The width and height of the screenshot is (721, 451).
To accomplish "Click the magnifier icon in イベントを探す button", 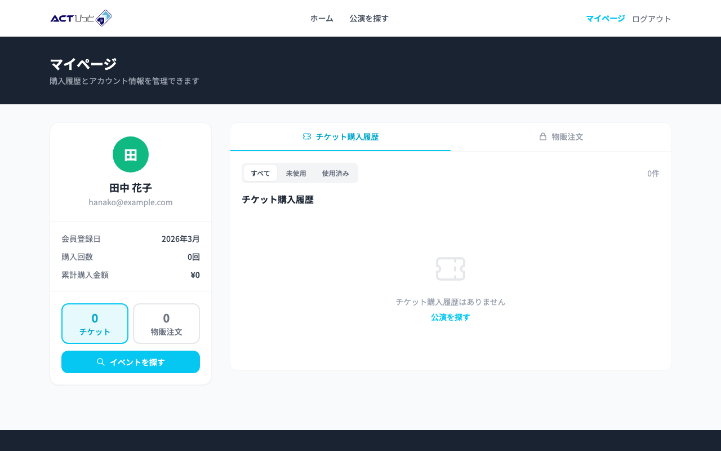I will tap(101, 361).
